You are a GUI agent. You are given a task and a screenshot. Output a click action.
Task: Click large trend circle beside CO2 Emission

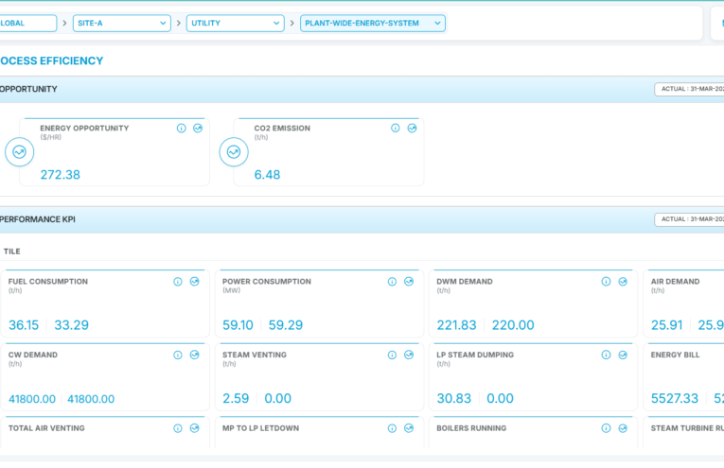(x=234, y=151)
